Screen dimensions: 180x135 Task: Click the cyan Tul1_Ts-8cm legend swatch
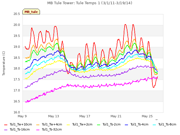(x=154, y=125)
